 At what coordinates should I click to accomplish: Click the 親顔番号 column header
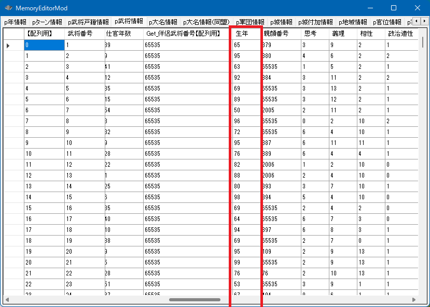click(282, 34)
